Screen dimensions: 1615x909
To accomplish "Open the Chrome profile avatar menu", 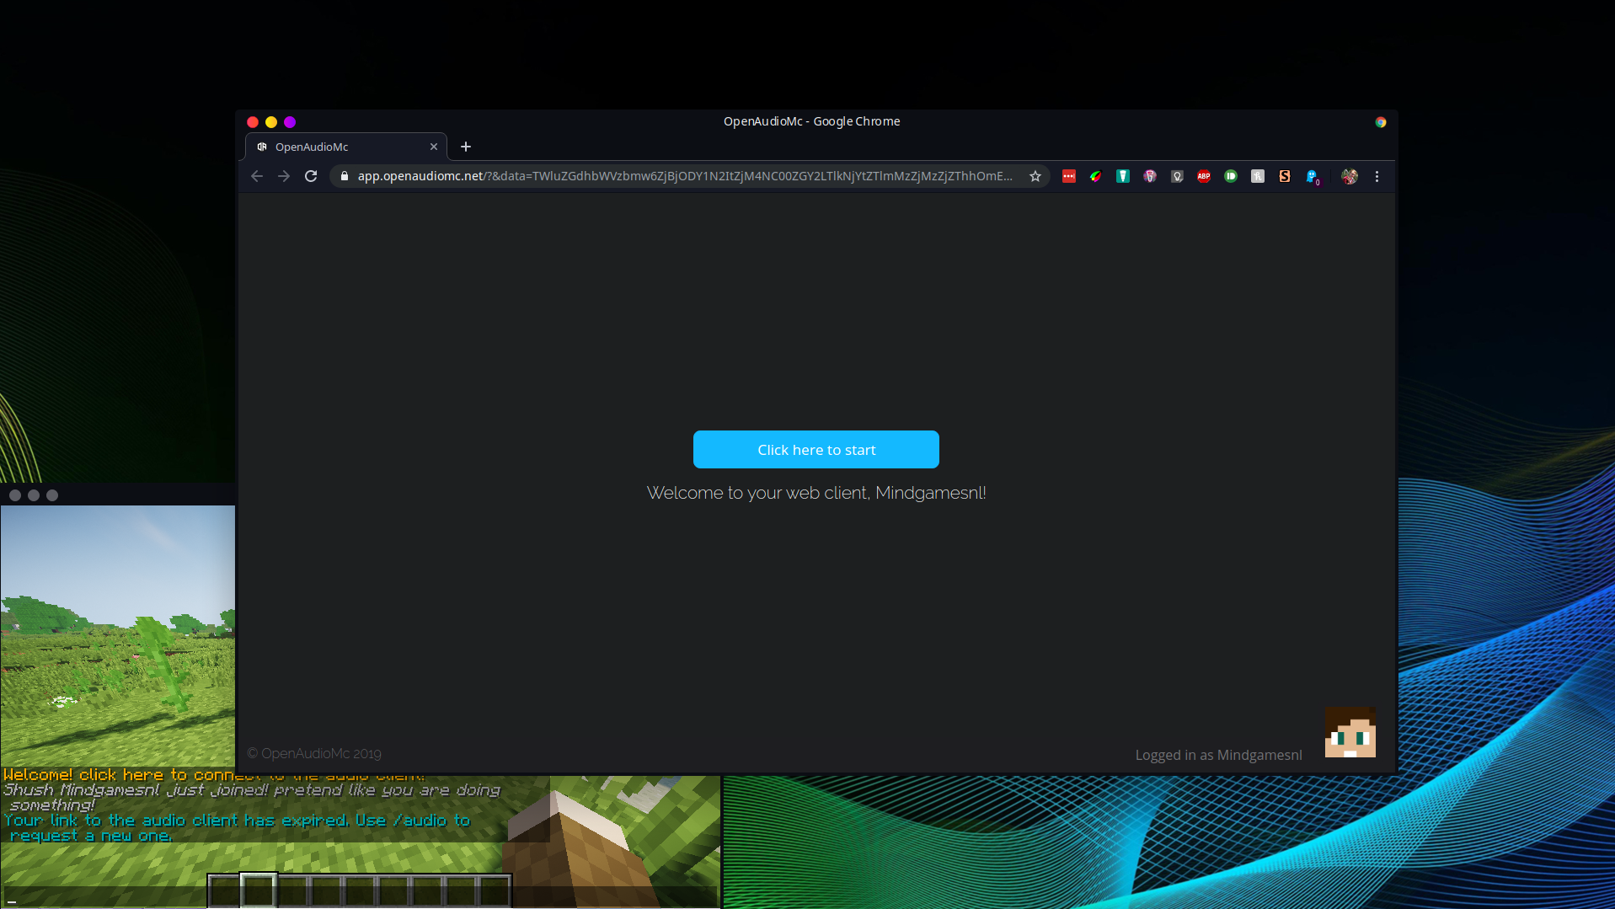I will (1349, 176).
